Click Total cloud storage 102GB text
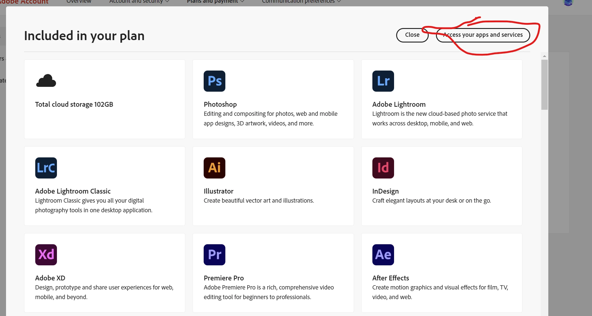The image size is (592, 316). coord(74,104)
